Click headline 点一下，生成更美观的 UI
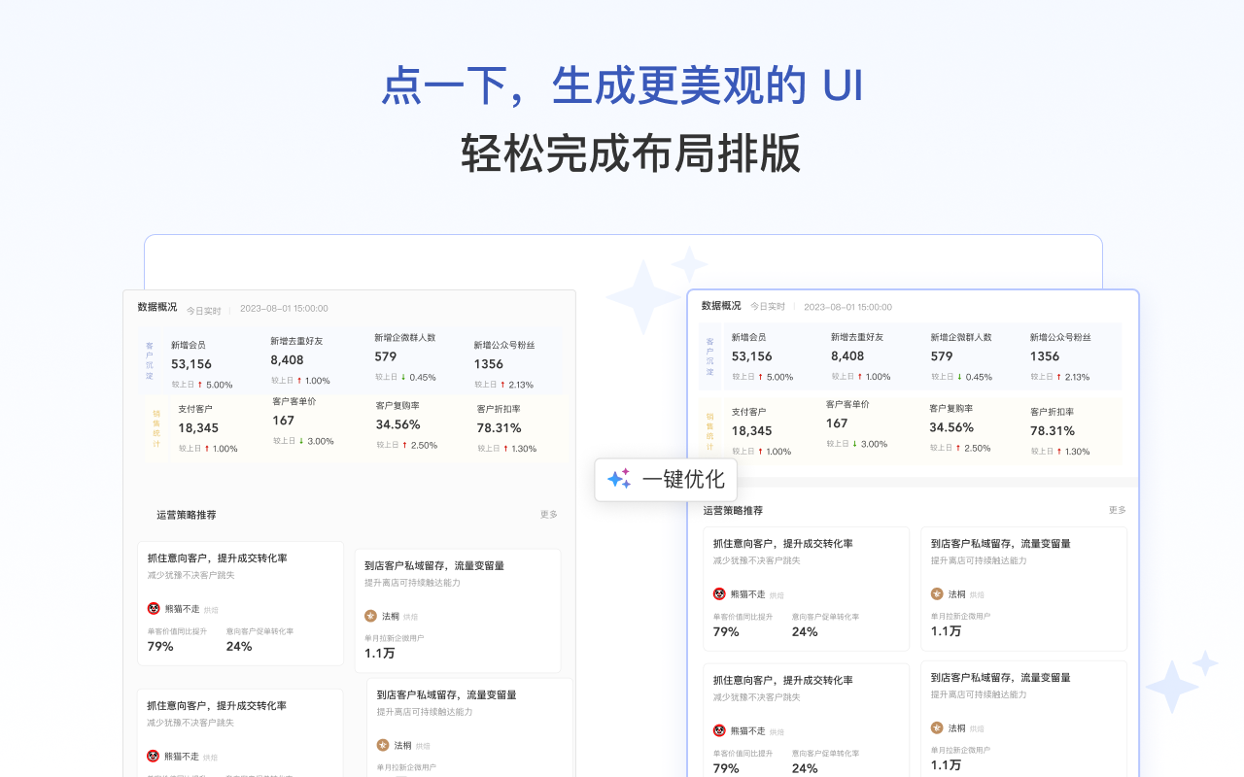This screenshot has width=1244, height=777. pyautogui.click(x=622, y=85)
